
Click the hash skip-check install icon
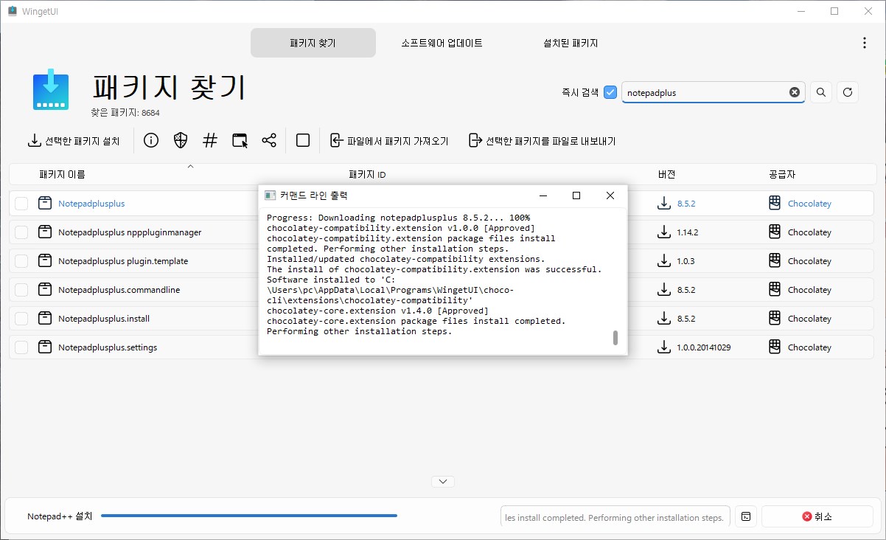point(210,140)
